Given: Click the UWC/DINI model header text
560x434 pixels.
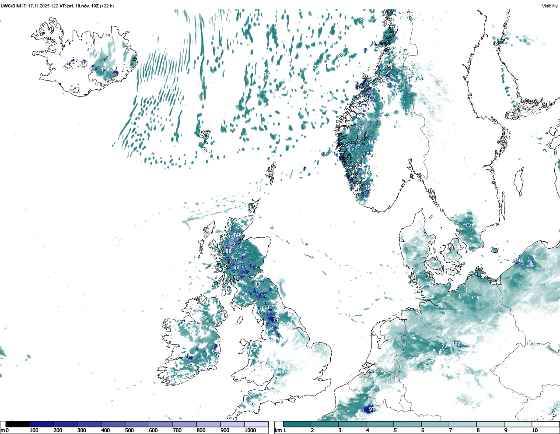Looking at the screenshot, I should click(10, 6).
